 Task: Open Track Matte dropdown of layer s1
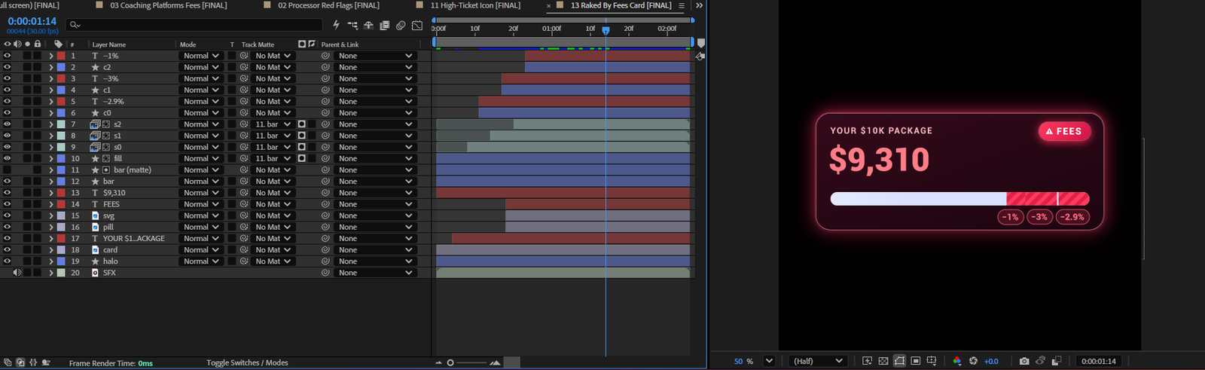272,136
